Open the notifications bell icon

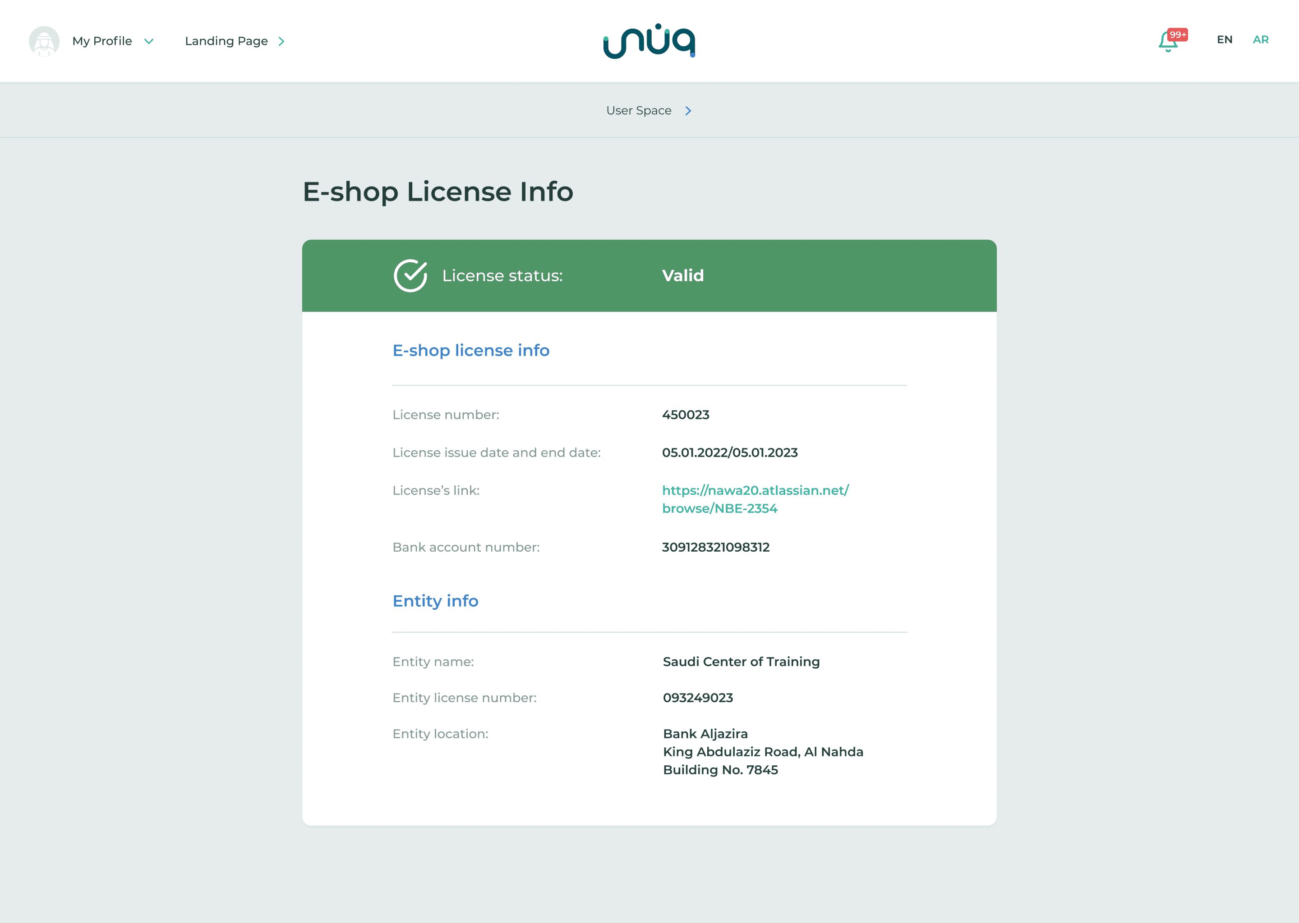coord(1167,41)
